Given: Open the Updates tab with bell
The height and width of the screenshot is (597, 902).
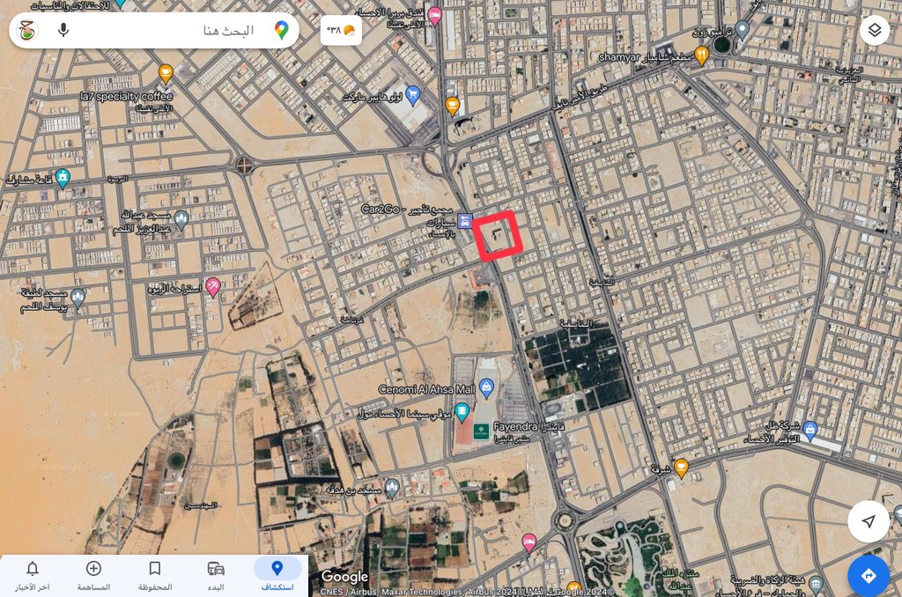Looking at the screenshot, I should pos(33,575).
